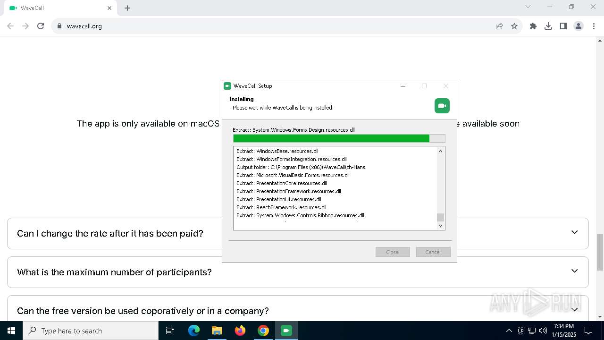Image resolution: width=604 pixels, height=340 pixels.
Task: Click the site info lock icon
Action: (59, 26)
